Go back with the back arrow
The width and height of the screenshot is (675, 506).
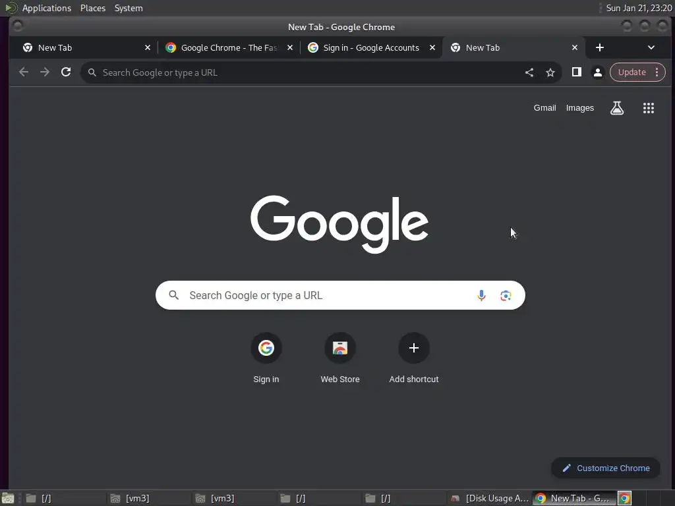pyautogui.click(x=24, y=72)
